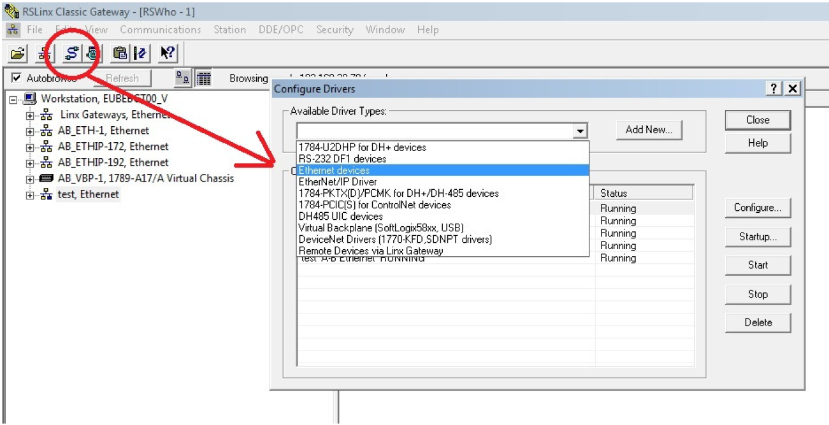Click the Workstation computer icon in the tree
The height and width of the screenshot is (425, 829).
[31, 99]
